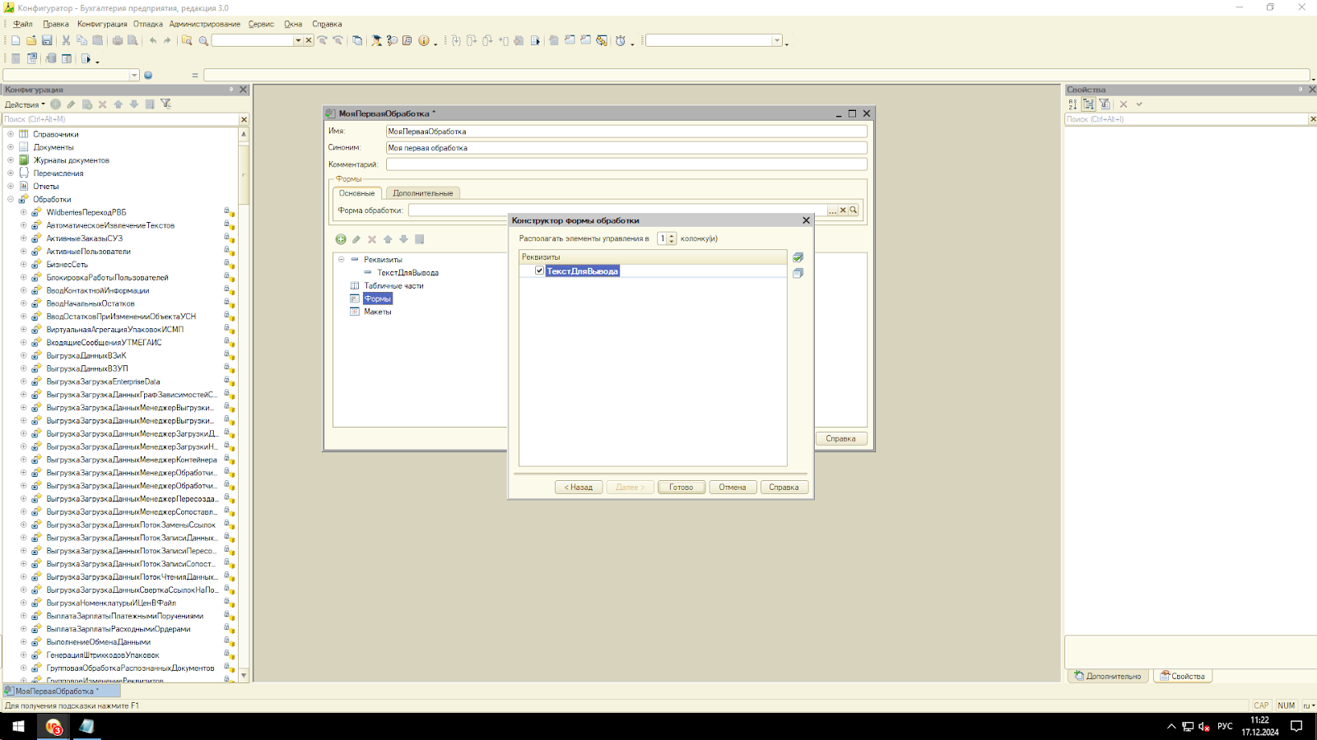Click Check all icon in form constructor
This screenshot has width=1317, height=740.
pos(798,257)
